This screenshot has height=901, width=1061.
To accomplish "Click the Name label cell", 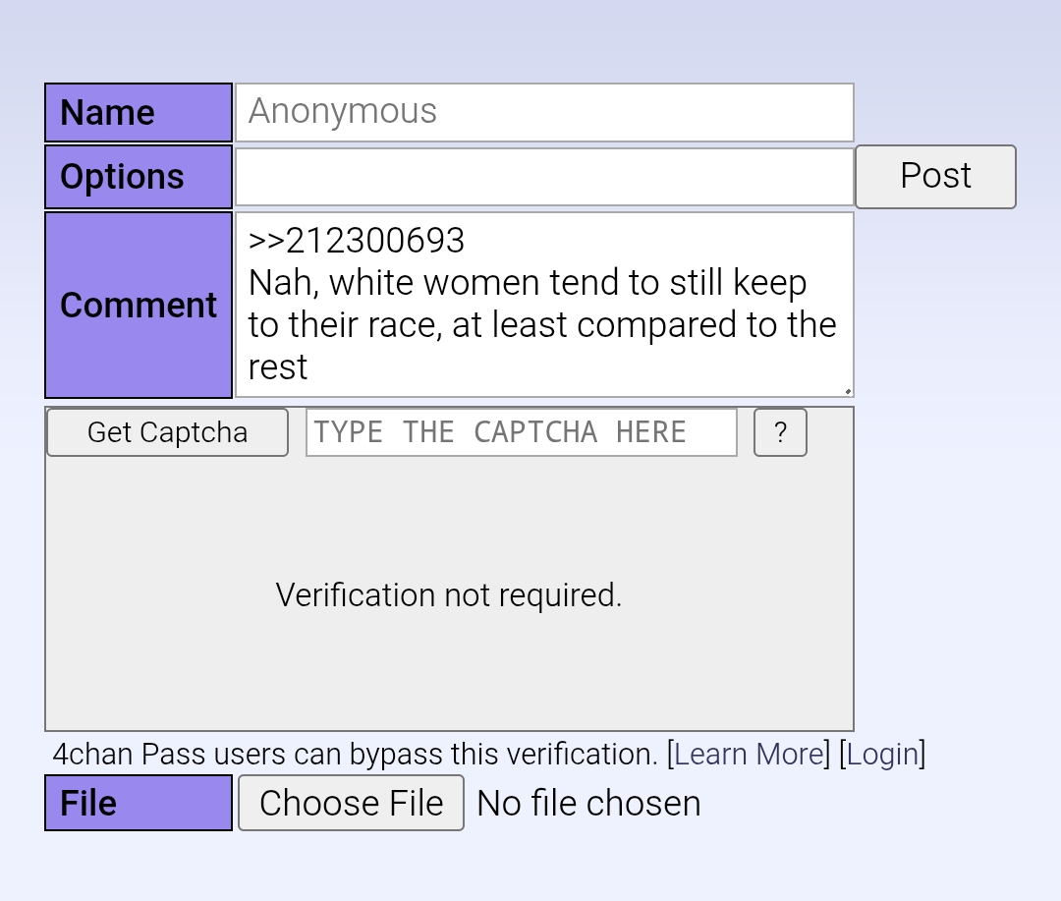I will 139,112.
